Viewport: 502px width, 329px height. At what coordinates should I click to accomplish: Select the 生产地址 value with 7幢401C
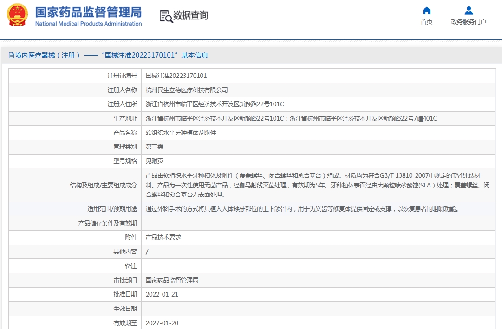[291, 118]
